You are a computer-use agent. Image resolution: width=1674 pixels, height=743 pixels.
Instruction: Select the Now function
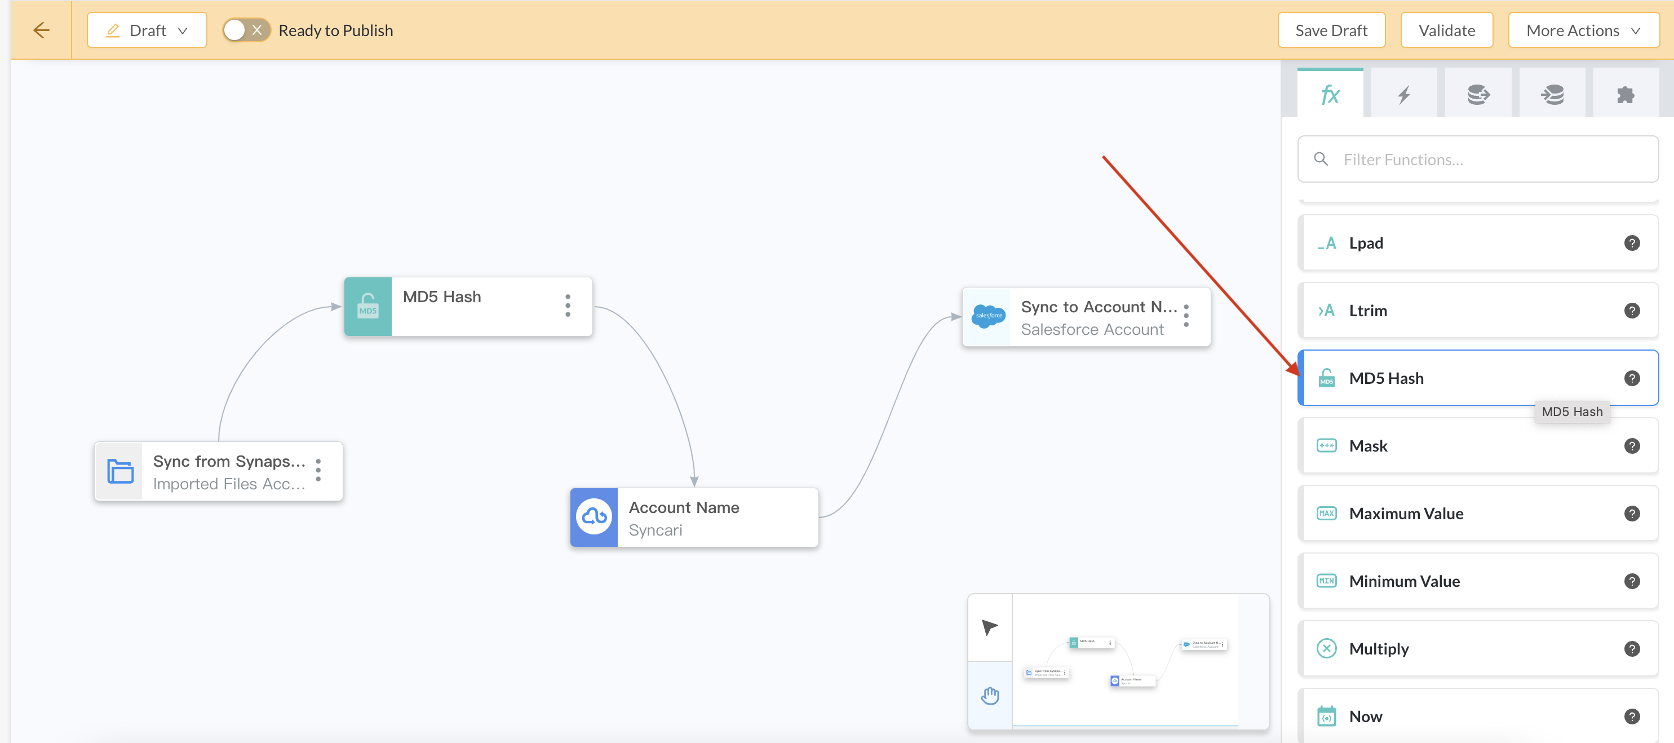pyautogui.click(x=1478, y=716)
